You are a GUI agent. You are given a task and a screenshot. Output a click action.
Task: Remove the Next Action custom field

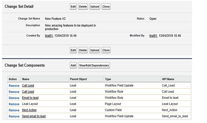(x=14, y=110)
